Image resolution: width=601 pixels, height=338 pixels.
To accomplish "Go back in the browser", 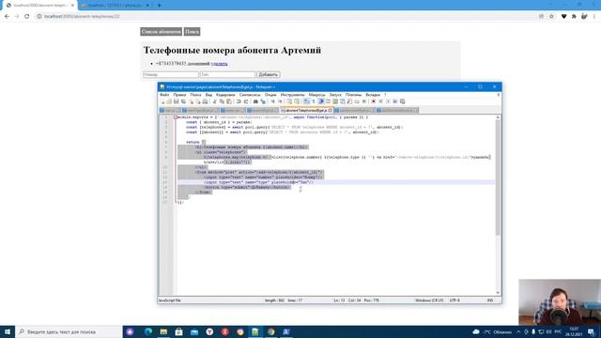I will pos(7,17).
